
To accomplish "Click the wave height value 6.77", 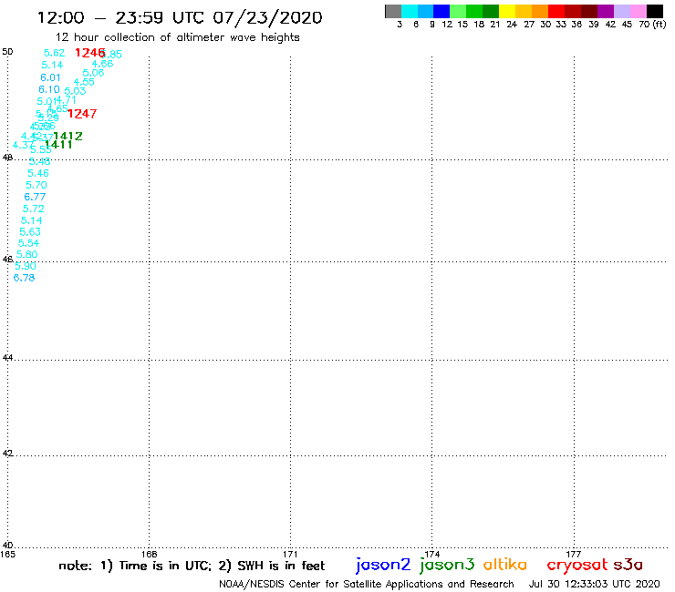I will tap(35, 197).
